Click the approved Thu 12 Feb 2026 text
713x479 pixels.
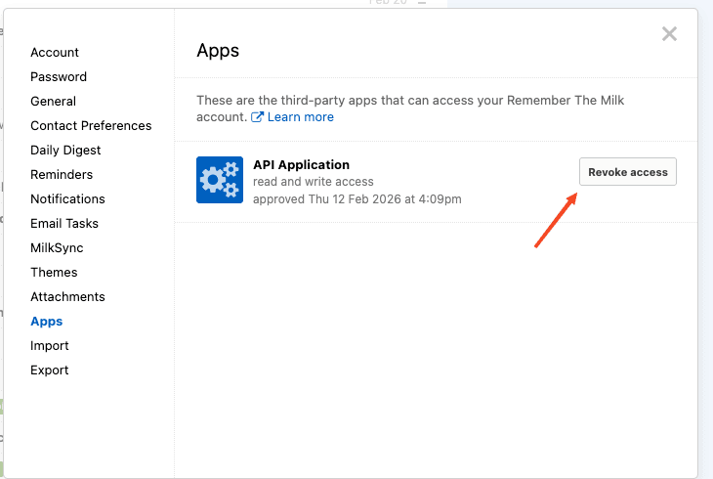pos(356,199)
